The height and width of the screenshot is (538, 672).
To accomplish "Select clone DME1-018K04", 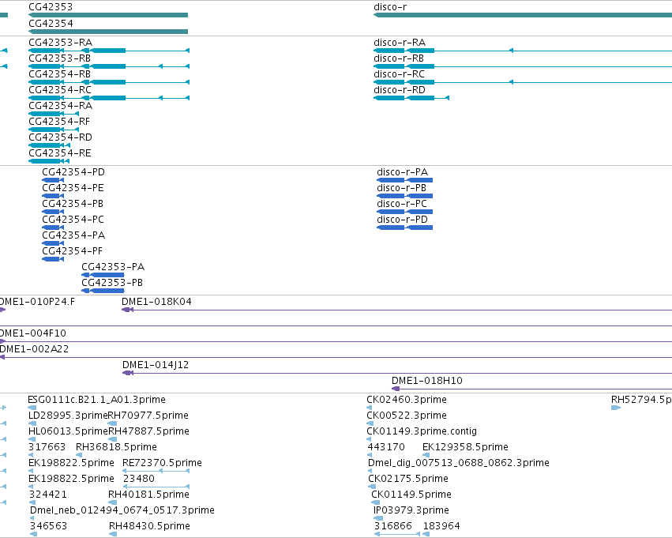I will [157, 302].
